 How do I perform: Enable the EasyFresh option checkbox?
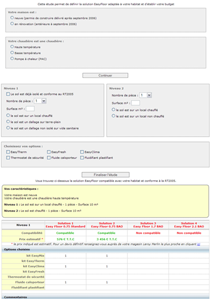(49, 152)
